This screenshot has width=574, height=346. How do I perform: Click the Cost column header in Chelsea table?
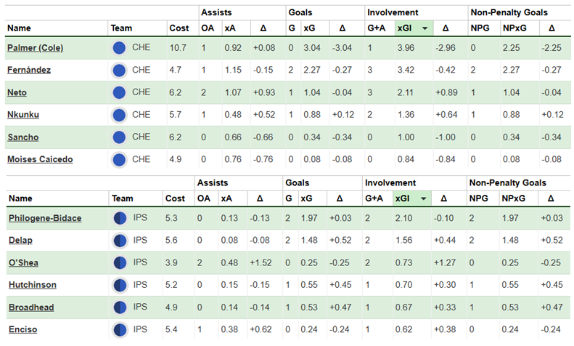[x=179, y=28]
